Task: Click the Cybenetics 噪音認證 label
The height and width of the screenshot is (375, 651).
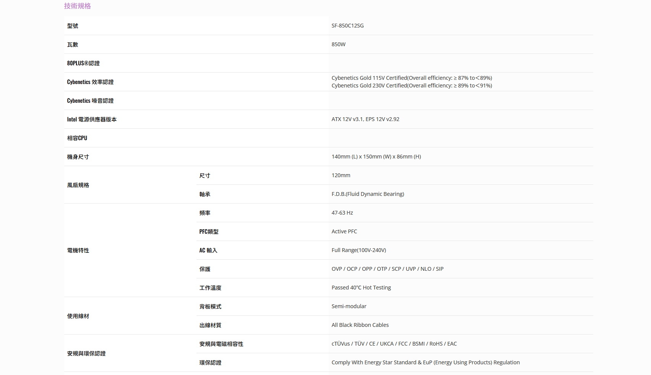Action: (x=90, y=100)
